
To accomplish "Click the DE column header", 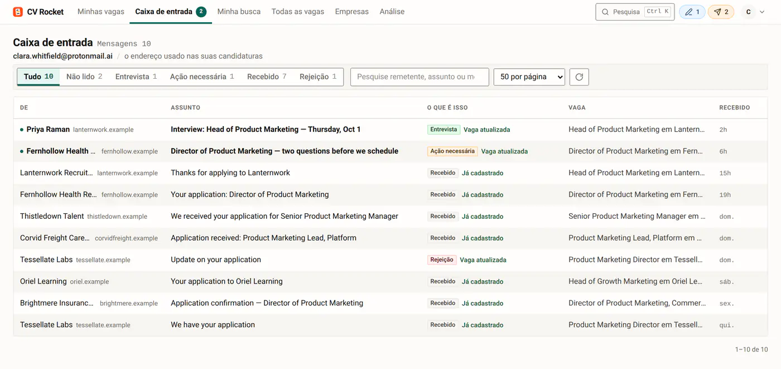I will (24, 108).
